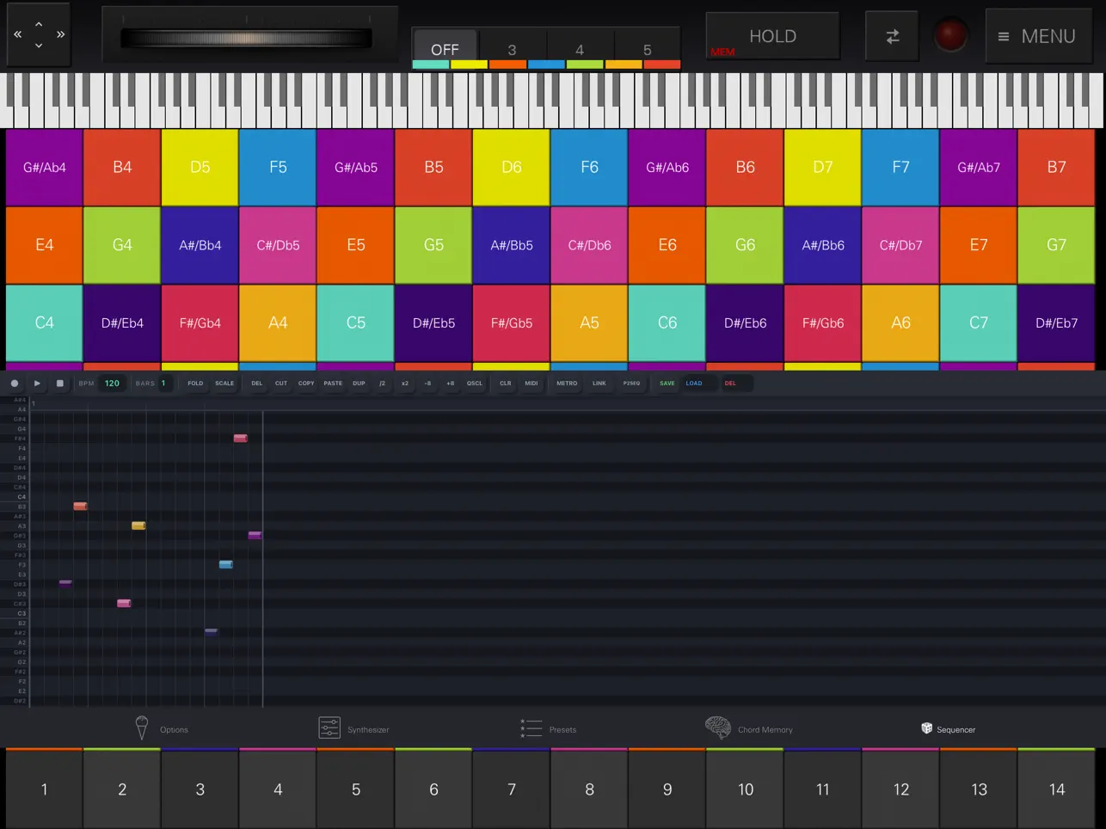Toggle the LINK button
The width and height of the screenshot is (1106, 829).
[x=599, y=384]
